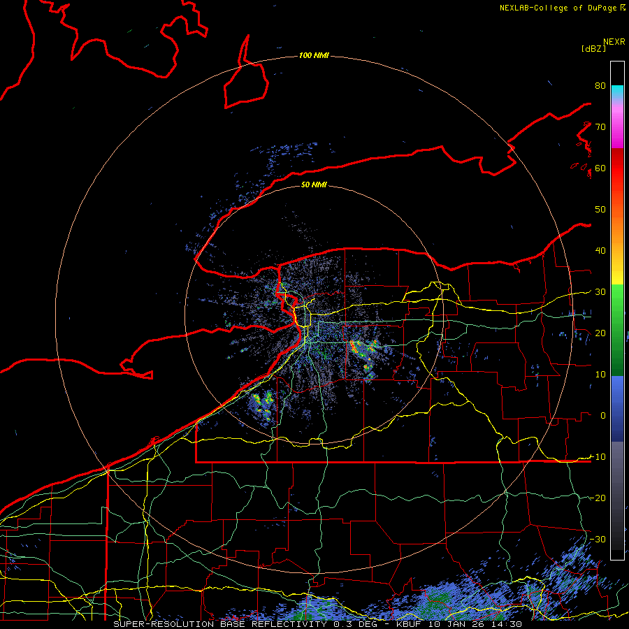629x629 pixels.
Task: Click the "10 JAN 26 14:30" timestamp
Action: point(475,624)
